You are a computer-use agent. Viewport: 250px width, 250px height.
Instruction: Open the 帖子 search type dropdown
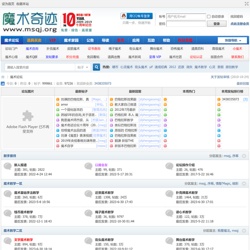point(82,67)
